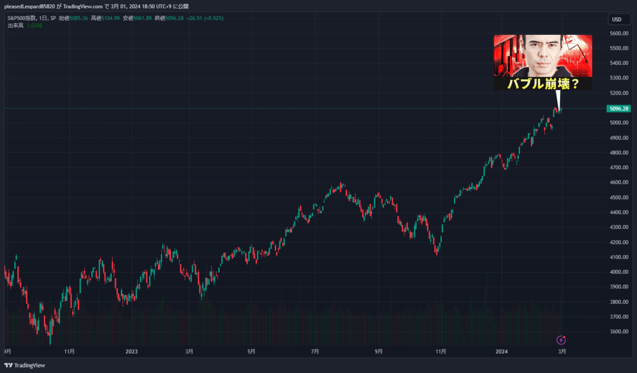Click the 3月 label on the time axis
Viewport: 637px width, 373px height.
pos(562,351)
